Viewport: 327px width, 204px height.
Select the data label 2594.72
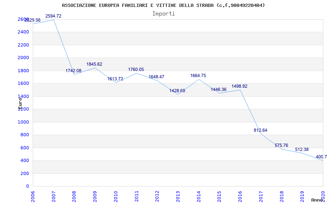(x=54, y=16)
